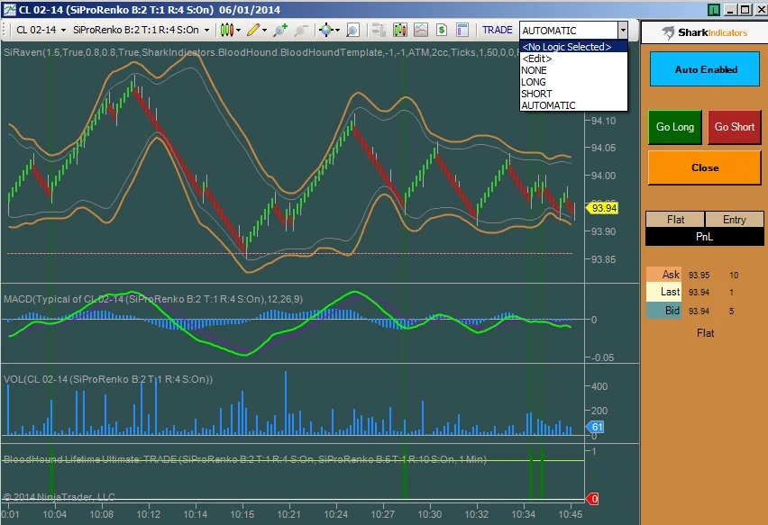Select the crosshair cursor icon

pyautogui.click(x=325, y=30)
